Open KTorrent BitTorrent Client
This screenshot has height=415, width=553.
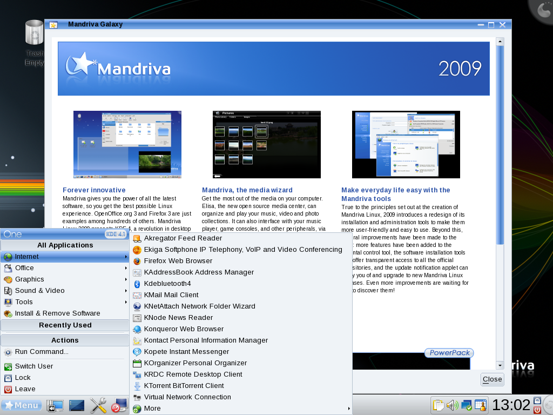241,385
